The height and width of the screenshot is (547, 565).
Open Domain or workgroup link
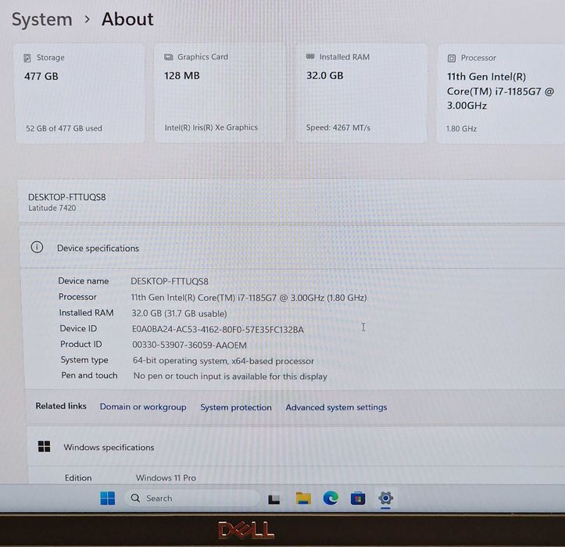point(143,407)
